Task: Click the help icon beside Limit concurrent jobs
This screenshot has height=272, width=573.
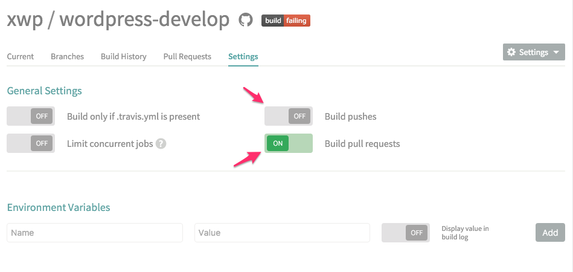Action: coord(161,144)
